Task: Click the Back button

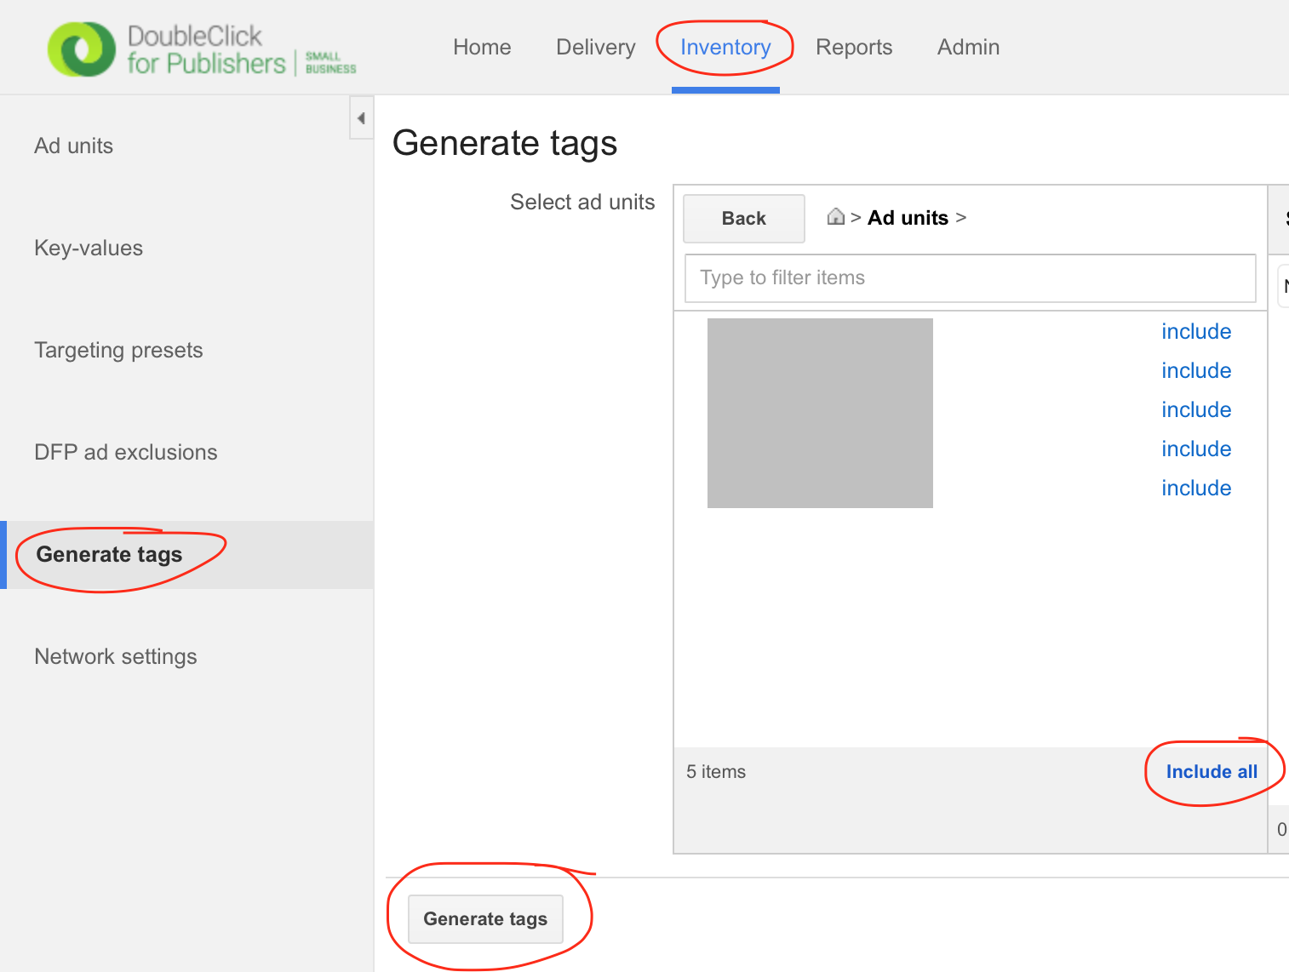Action: pyautogui.click(x=744, y=218)
